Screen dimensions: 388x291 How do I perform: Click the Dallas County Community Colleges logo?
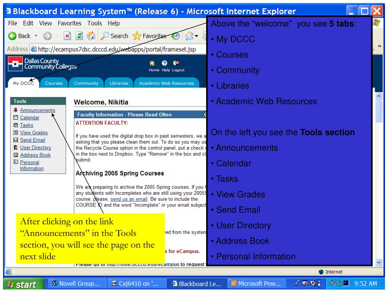[x=42, y=64]
